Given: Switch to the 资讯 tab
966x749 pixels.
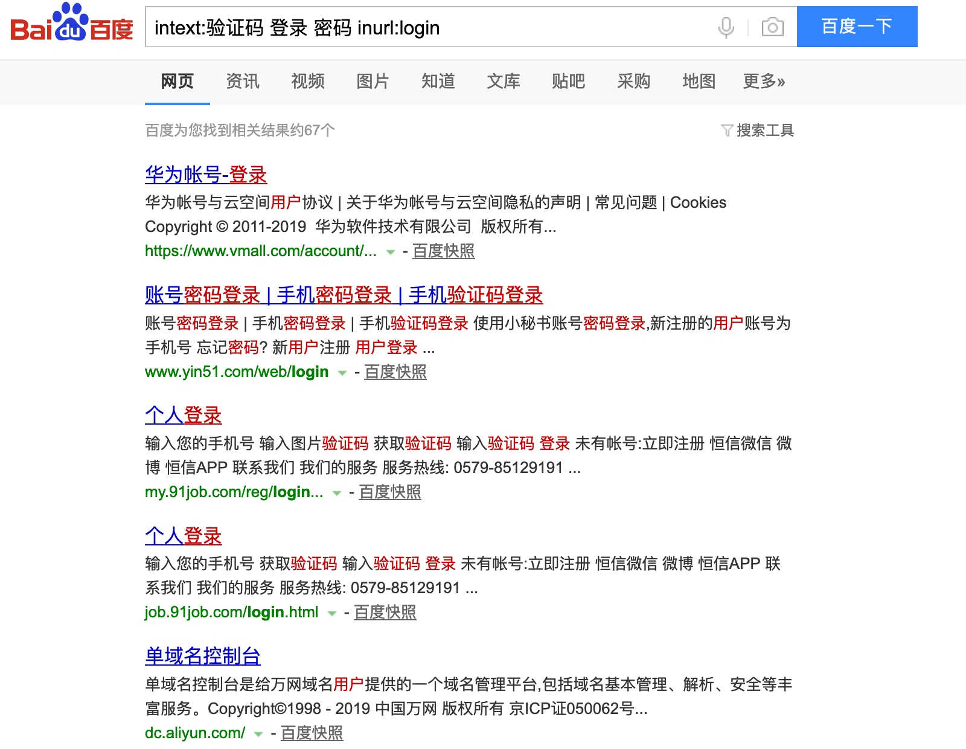Looking at the screenshot, I should pyautogui.click(x=242, y=81).
